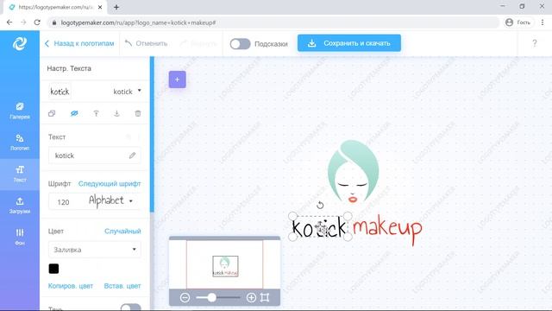Click Random color link
Screen dimensions: 552x311
tap(122, 232)
